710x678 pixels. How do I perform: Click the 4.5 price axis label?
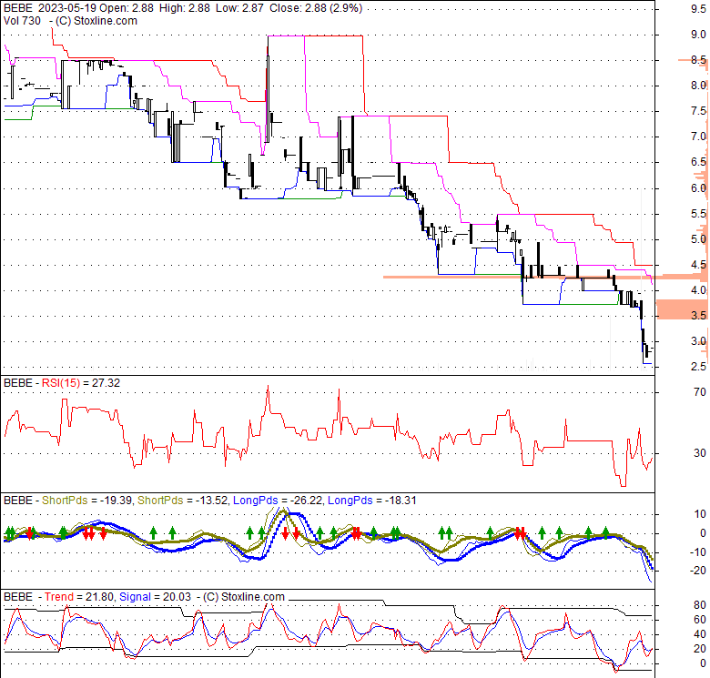[x=698, y=264]
